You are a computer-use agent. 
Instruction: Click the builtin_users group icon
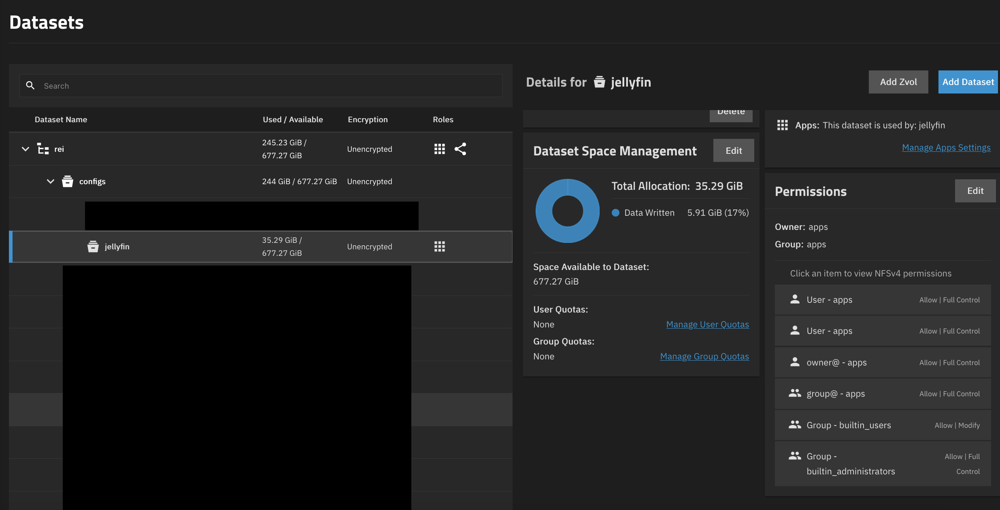pos(795,425)
